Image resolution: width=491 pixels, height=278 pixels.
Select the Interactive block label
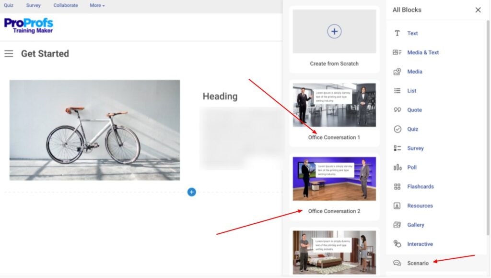pyautogui.click(x=420, y=244)
